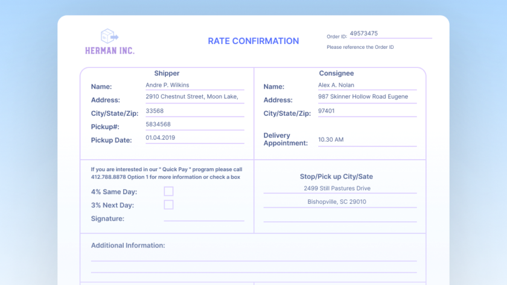Click the Quick Pay Signature line

[x=203, y=218]
